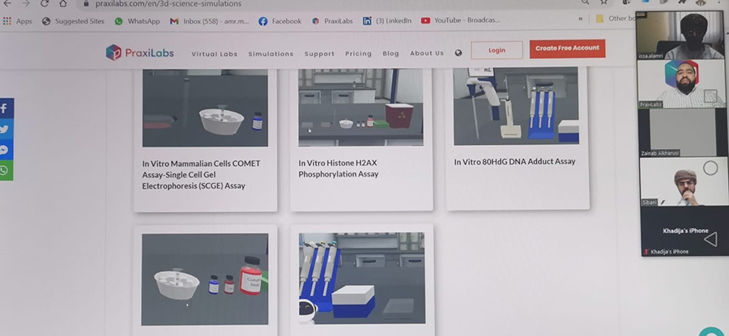
Task: Open the bottom-row thumbnail with blue pipette rack
Action: [x=362, y=278]
